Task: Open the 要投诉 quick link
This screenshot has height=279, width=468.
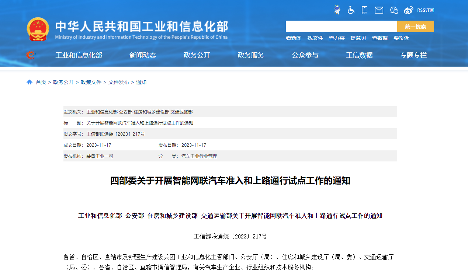Action: [401, 38]
